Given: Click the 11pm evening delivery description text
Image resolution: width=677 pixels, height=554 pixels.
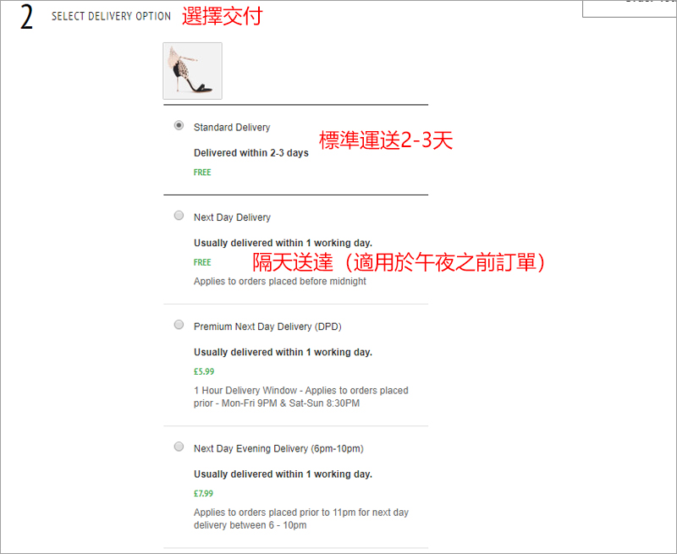Looking at the screenshot, I should tap(301, 519).
